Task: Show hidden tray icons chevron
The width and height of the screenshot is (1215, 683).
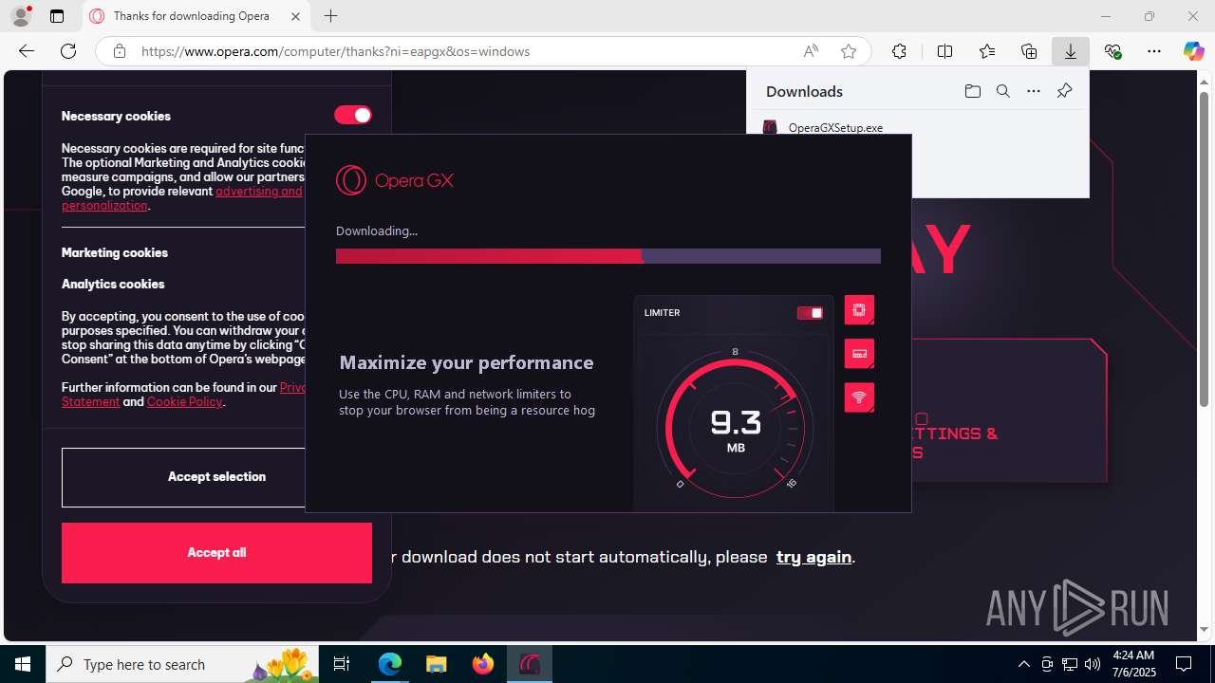Action: [1023, 664]
